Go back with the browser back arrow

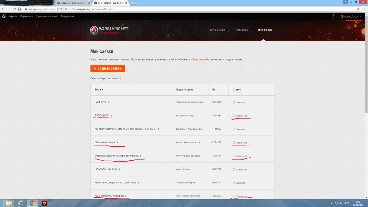tap(3, 9)
